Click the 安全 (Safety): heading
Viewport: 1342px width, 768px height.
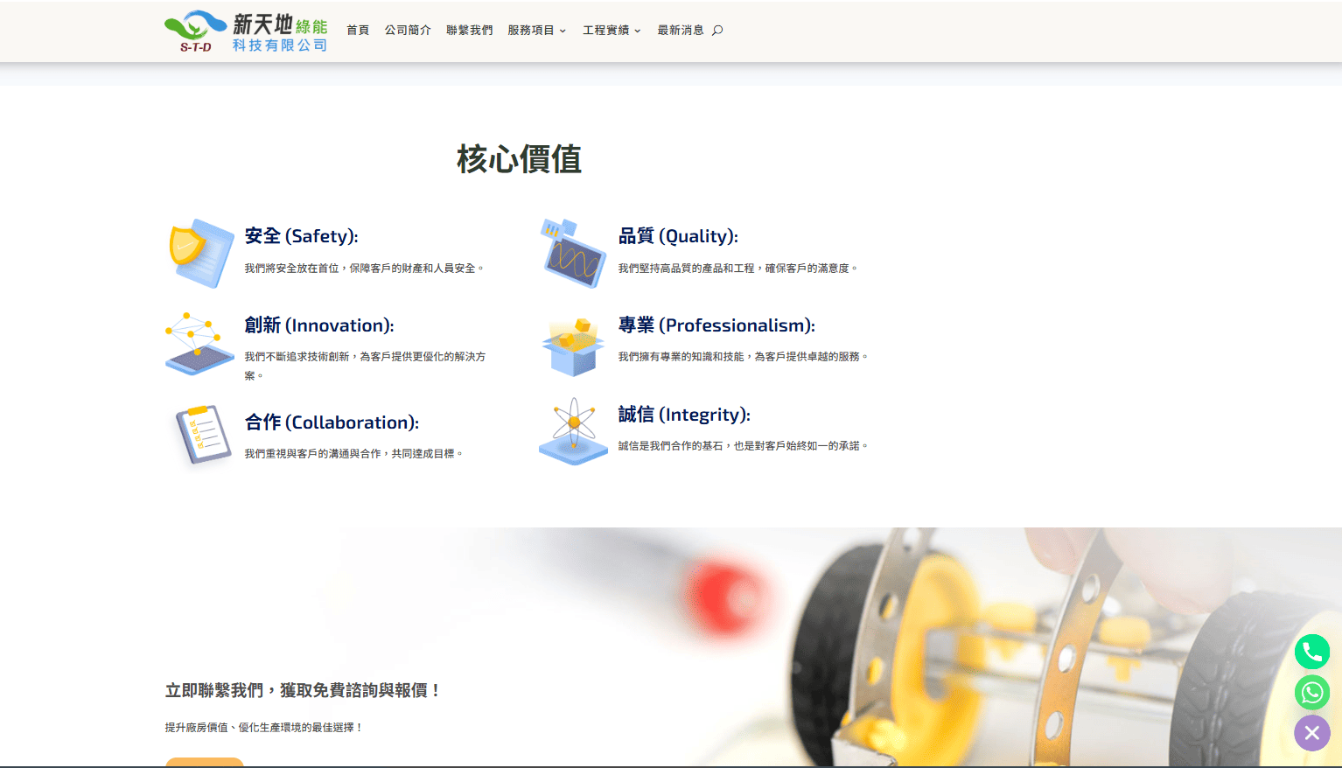302,236
